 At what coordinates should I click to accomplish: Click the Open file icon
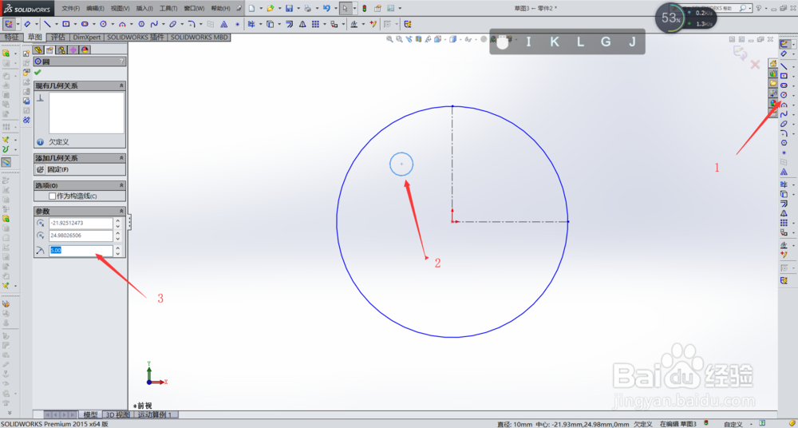click(271, 8)
